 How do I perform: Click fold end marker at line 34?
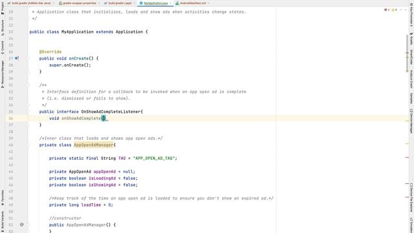28,105
